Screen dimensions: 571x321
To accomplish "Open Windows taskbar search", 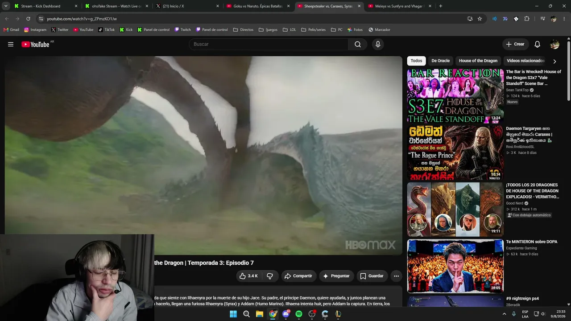I will point(246,314).
